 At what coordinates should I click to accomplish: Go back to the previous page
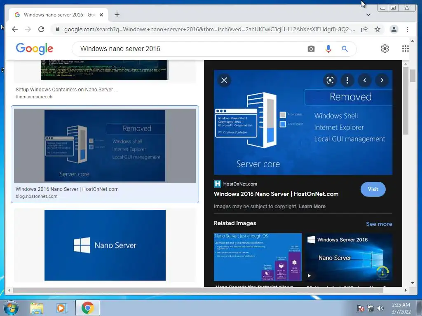coord(15,29)
